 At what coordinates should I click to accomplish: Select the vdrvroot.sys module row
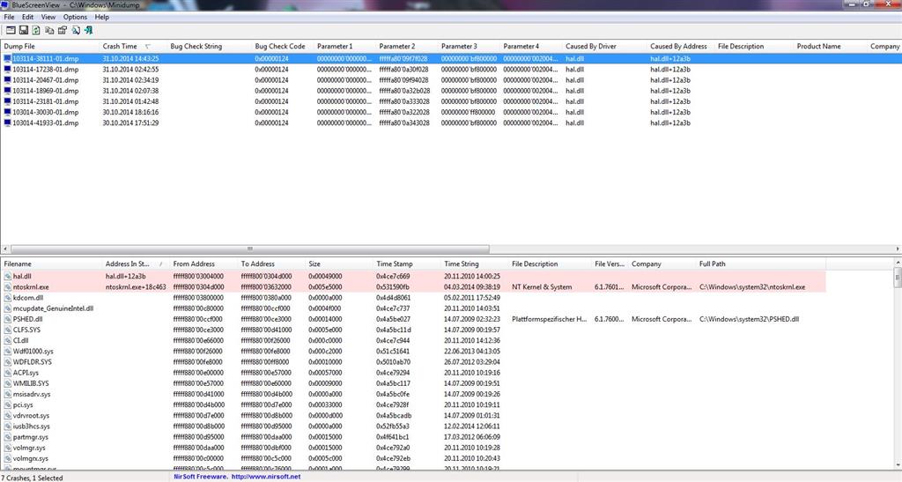413,416
